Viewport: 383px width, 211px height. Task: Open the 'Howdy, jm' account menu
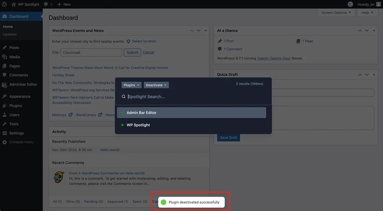tap(365, 4)
